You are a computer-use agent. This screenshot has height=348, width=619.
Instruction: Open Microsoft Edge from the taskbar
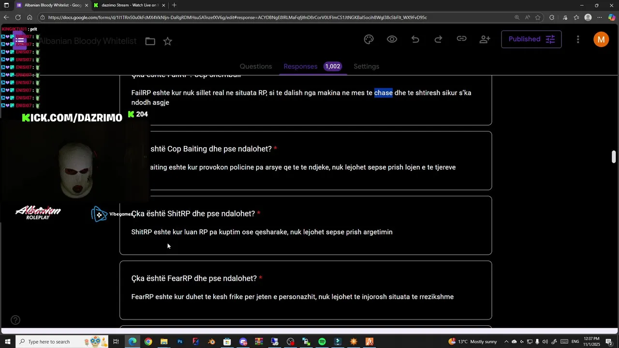pyautogui.click(x=132, y=342)
